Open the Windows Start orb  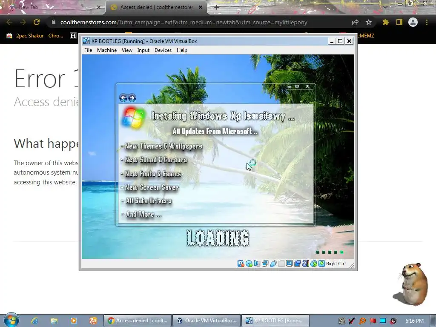[11, 320]
